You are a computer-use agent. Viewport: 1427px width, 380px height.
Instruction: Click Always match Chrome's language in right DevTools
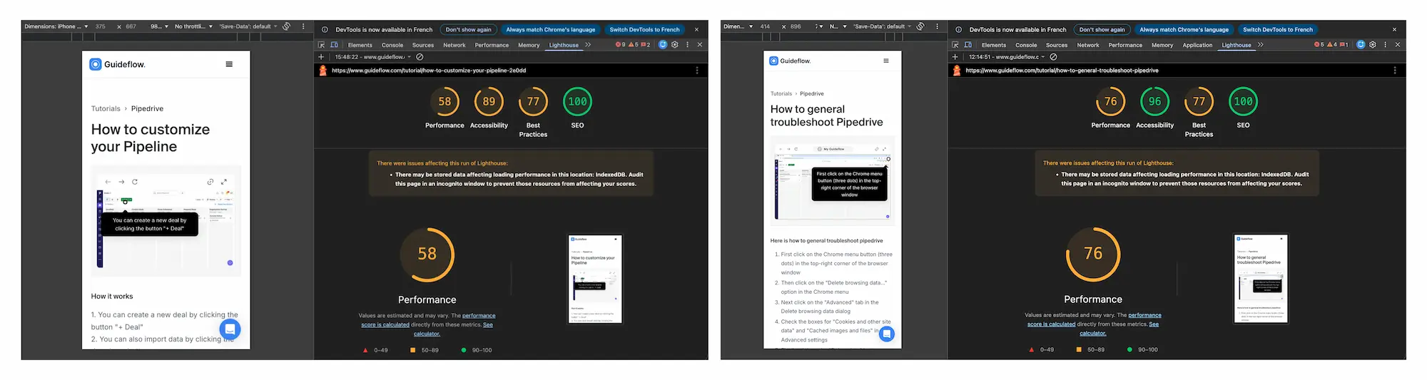coord(1184,29)
